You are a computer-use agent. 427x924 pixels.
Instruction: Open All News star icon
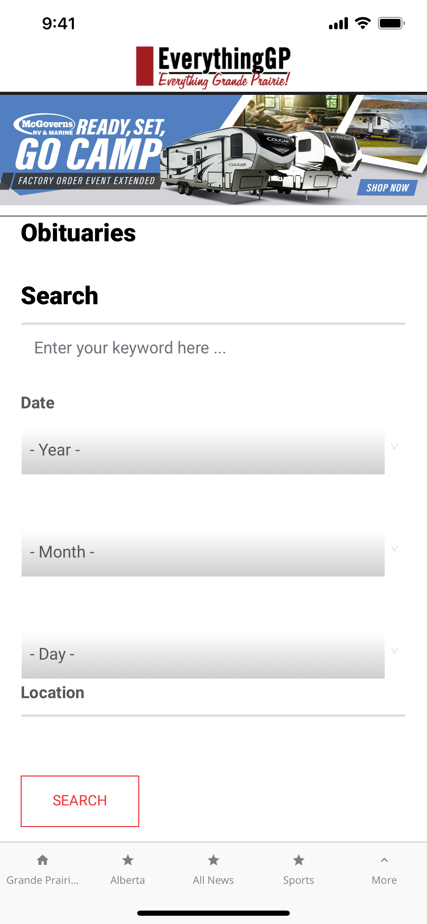[x=213, y=860]
